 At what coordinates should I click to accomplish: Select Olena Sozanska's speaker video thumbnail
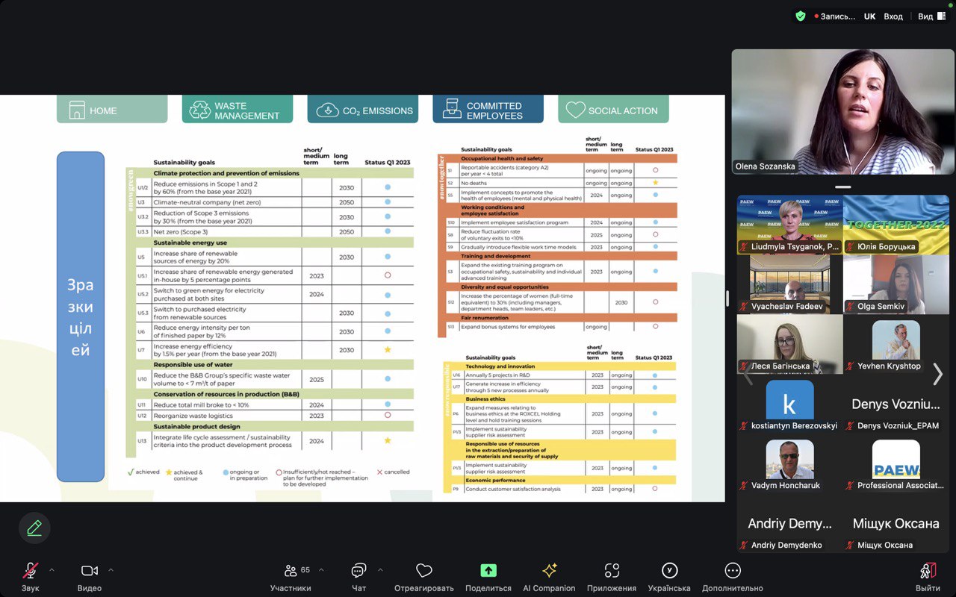[842, 112]
